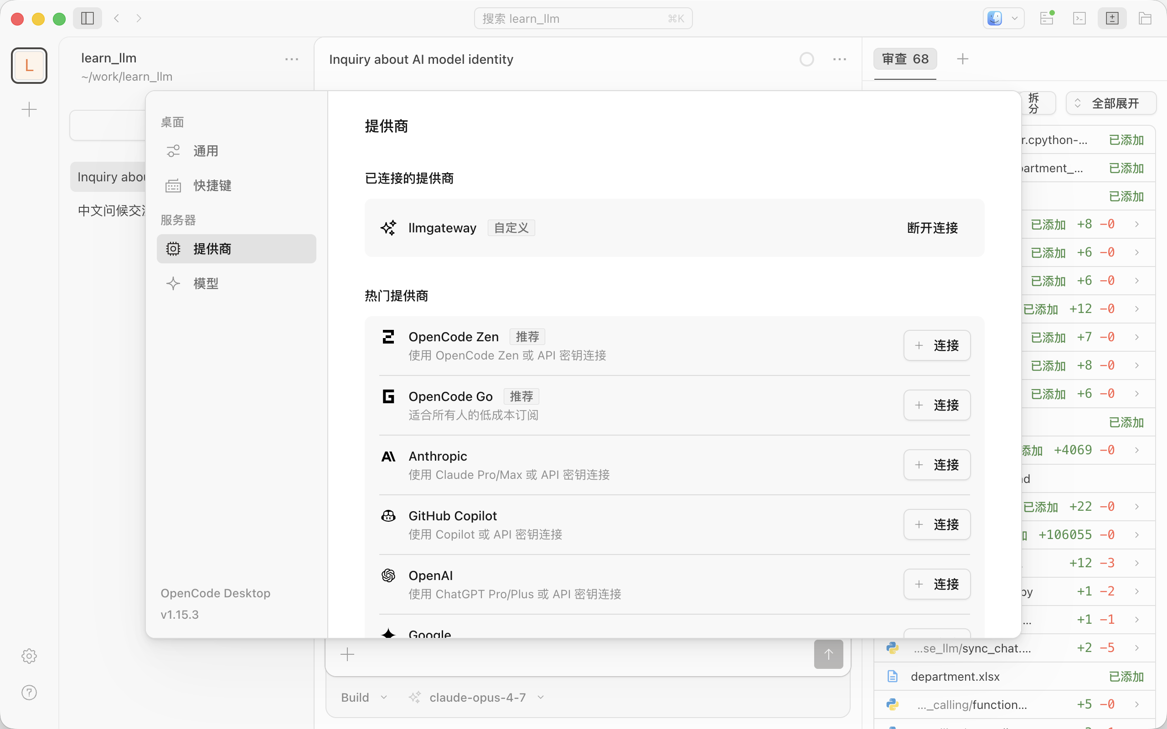Connect the OpenCode Go provider
Viewport: 1167px width, 729px height.
click(936, 405)
